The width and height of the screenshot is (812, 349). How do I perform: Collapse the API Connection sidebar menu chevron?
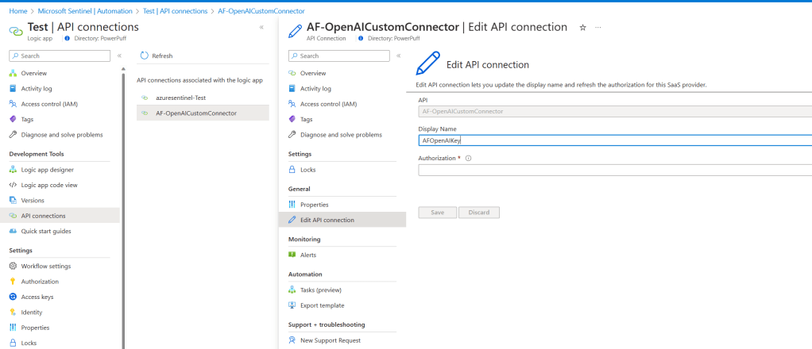(398, 56)
